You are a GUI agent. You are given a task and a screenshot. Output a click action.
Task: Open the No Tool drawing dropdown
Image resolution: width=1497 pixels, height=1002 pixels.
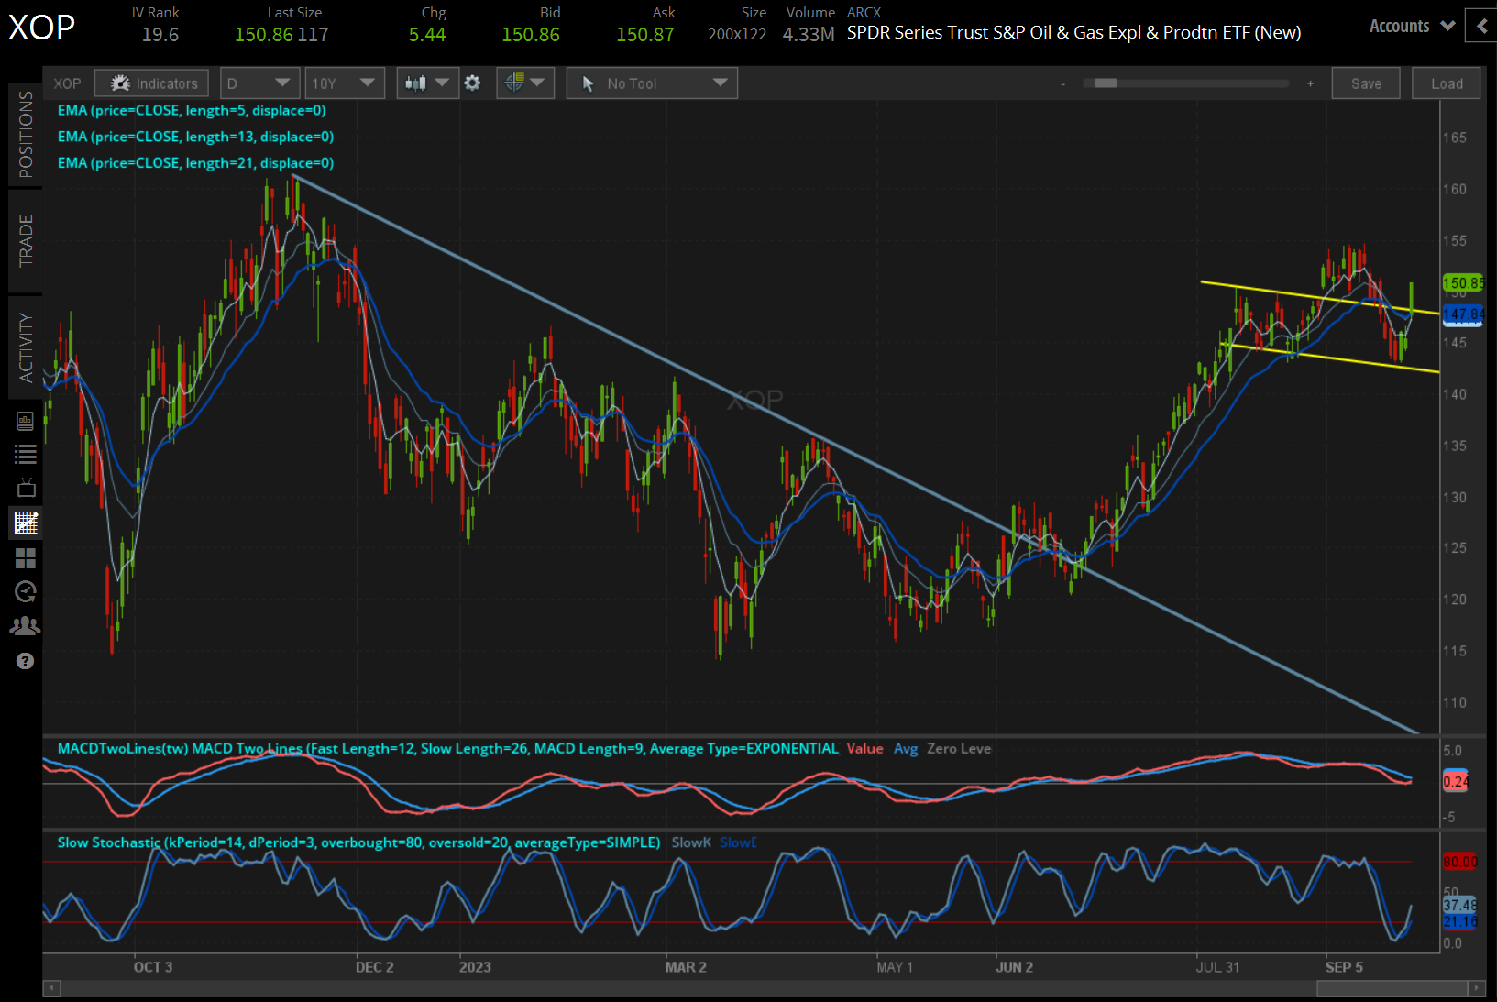click(x=651, y=83)
